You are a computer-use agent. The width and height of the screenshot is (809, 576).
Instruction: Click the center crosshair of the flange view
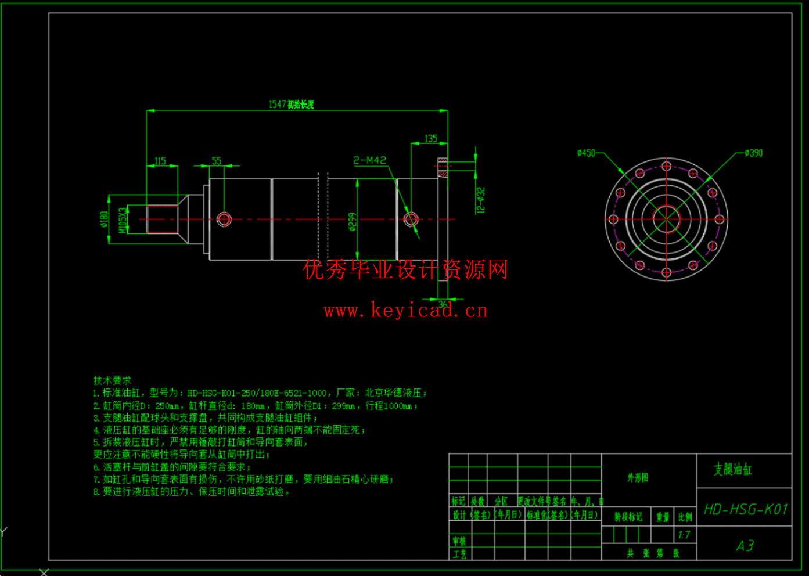coord(666,219)
